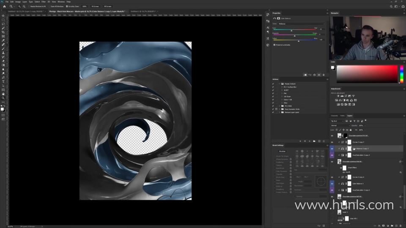Image resolution: width=406 pixels, height=228 pixels.
Task: Open the Tone dropdown showing Midtones
Action: point(301,24)
